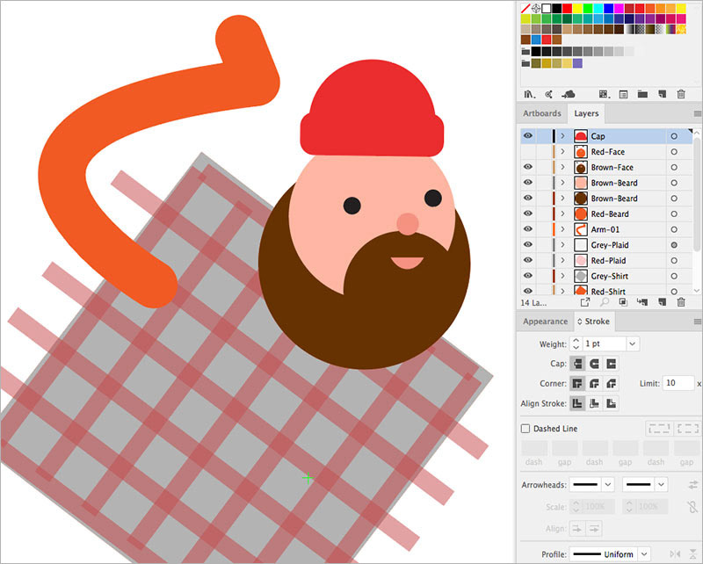Hide the Cap layer
The height and width of the screenshot is (564, 703).
pos(528,136)
